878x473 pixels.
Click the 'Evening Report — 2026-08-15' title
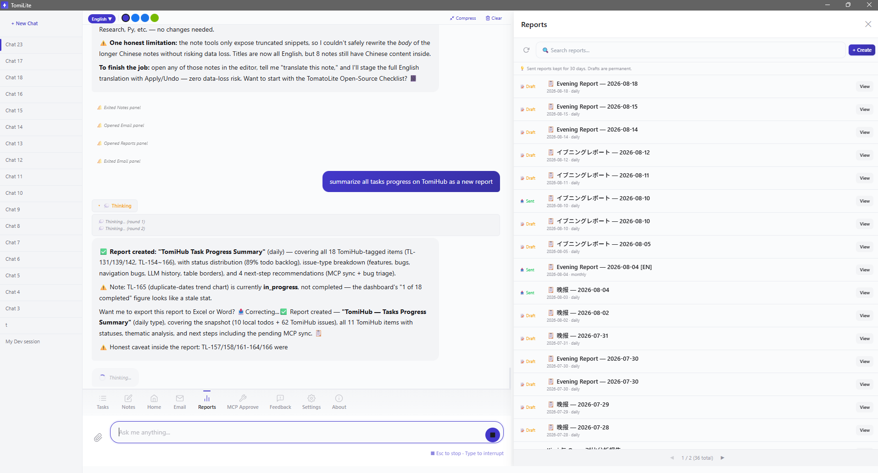click(597, 106)
